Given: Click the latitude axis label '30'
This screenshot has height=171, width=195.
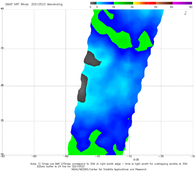Looking at the screenshot, I should click(x=2, y=85).
